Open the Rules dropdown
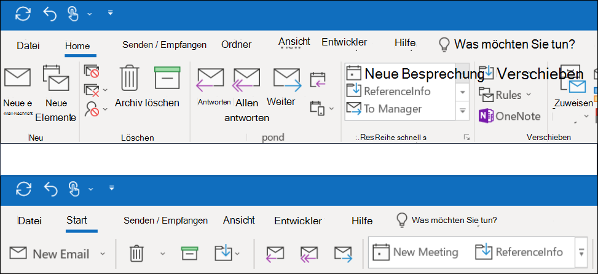598x274 pixels. coord(505,95)
